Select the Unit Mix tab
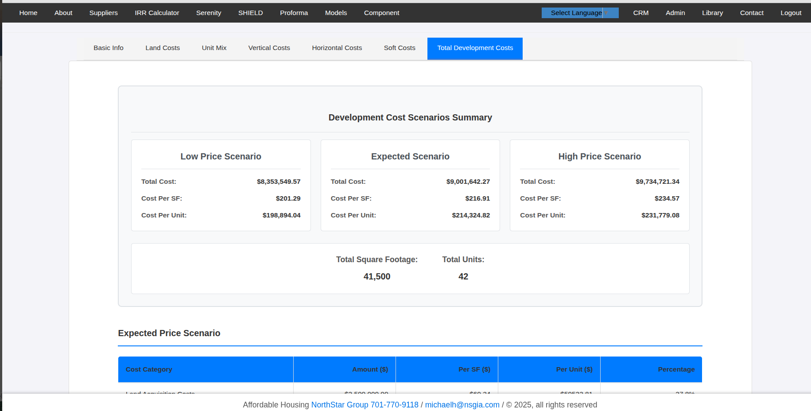 point(214,48)
